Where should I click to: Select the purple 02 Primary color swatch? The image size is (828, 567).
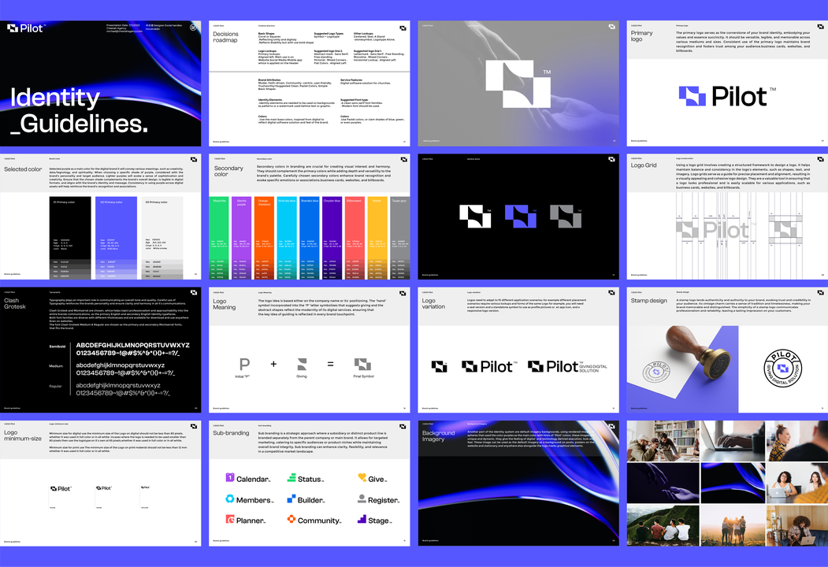point(116,238)
